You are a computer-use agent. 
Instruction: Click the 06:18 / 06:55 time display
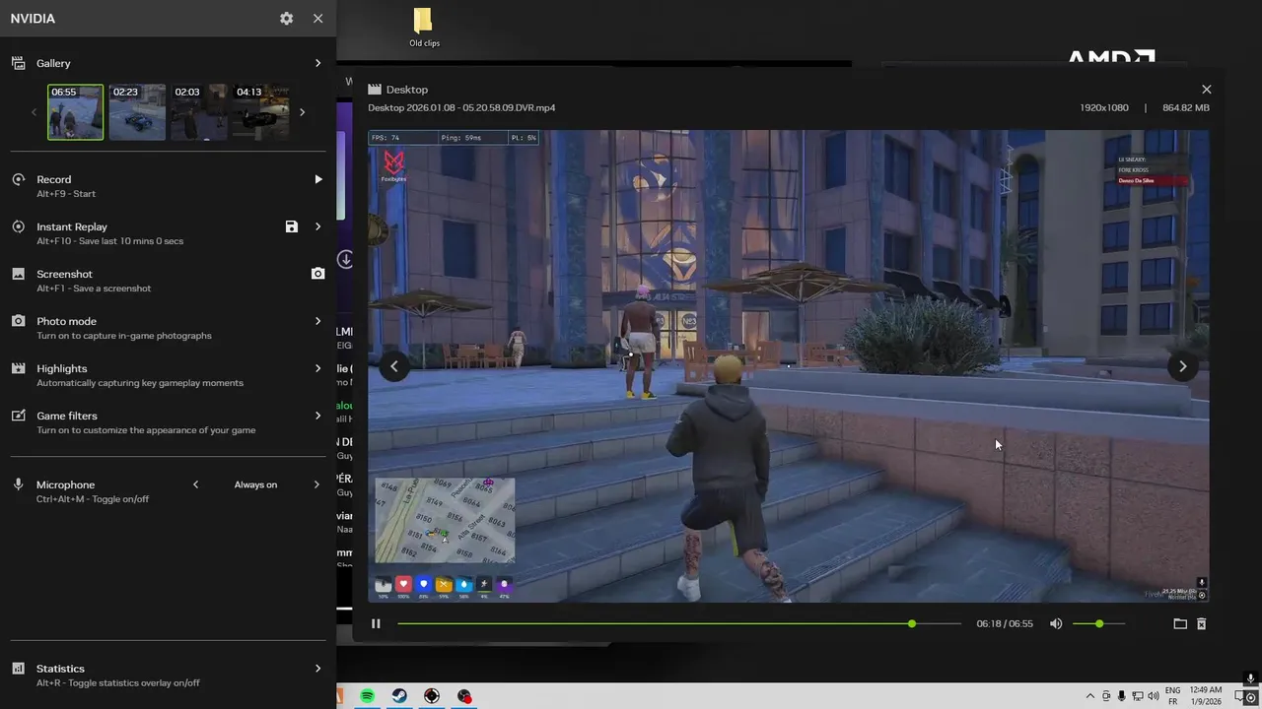click(1005, 623)
